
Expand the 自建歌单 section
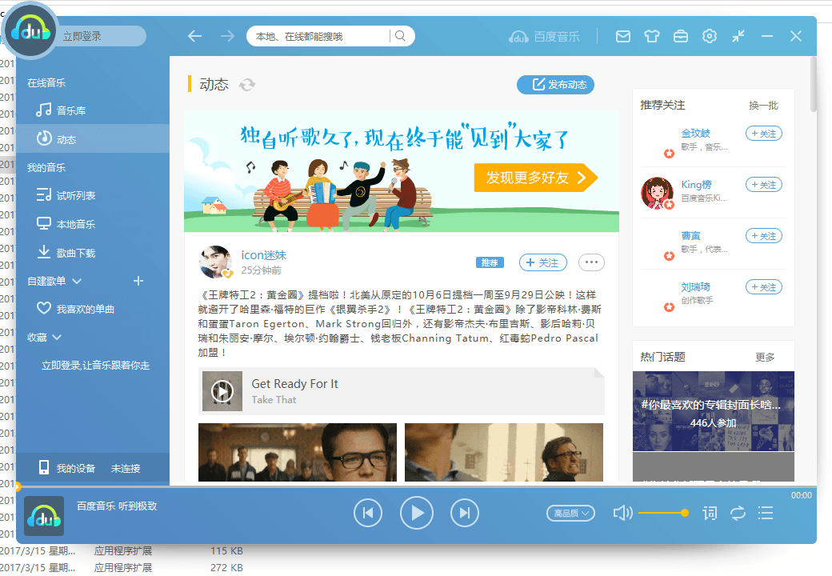point(76,281)
